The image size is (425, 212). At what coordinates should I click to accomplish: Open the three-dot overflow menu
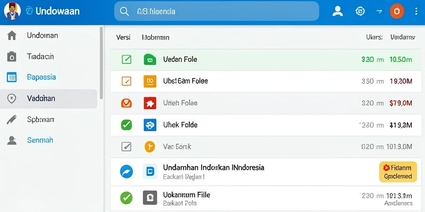pos(416,11)
